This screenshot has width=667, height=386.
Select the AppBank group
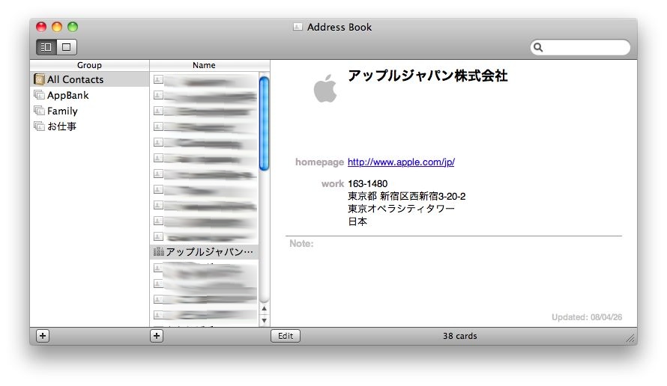pos(90,95)
